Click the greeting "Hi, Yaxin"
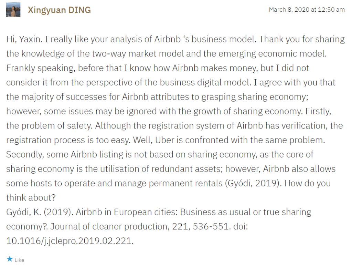 [x=23, y=39]
